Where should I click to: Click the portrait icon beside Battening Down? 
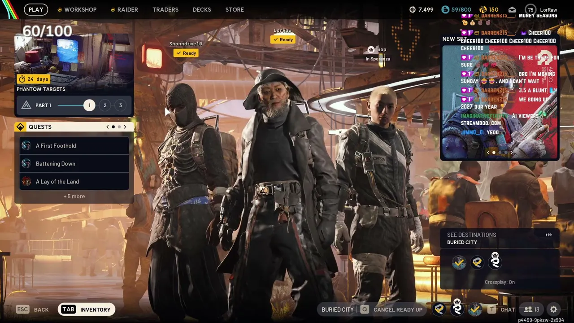(x=26, y=164)
